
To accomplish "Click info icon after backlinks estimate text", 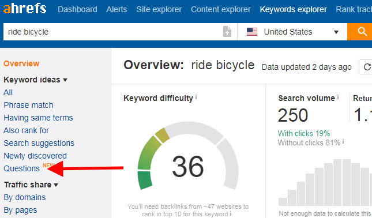I will [x=230, y=214].
